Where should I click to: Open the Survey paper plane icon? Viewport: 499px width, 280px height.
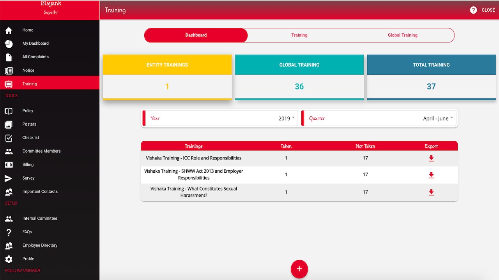9,178
